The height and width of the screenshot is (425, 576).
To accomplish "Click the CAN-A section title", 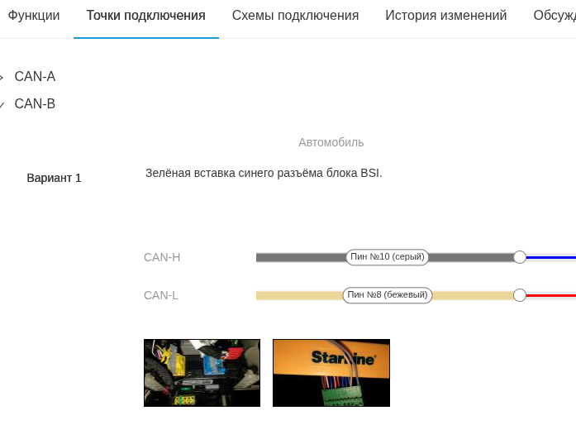I will tap(35, 77).
